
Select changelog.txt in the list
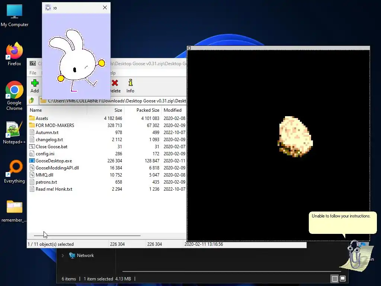[x=107, y=139]
